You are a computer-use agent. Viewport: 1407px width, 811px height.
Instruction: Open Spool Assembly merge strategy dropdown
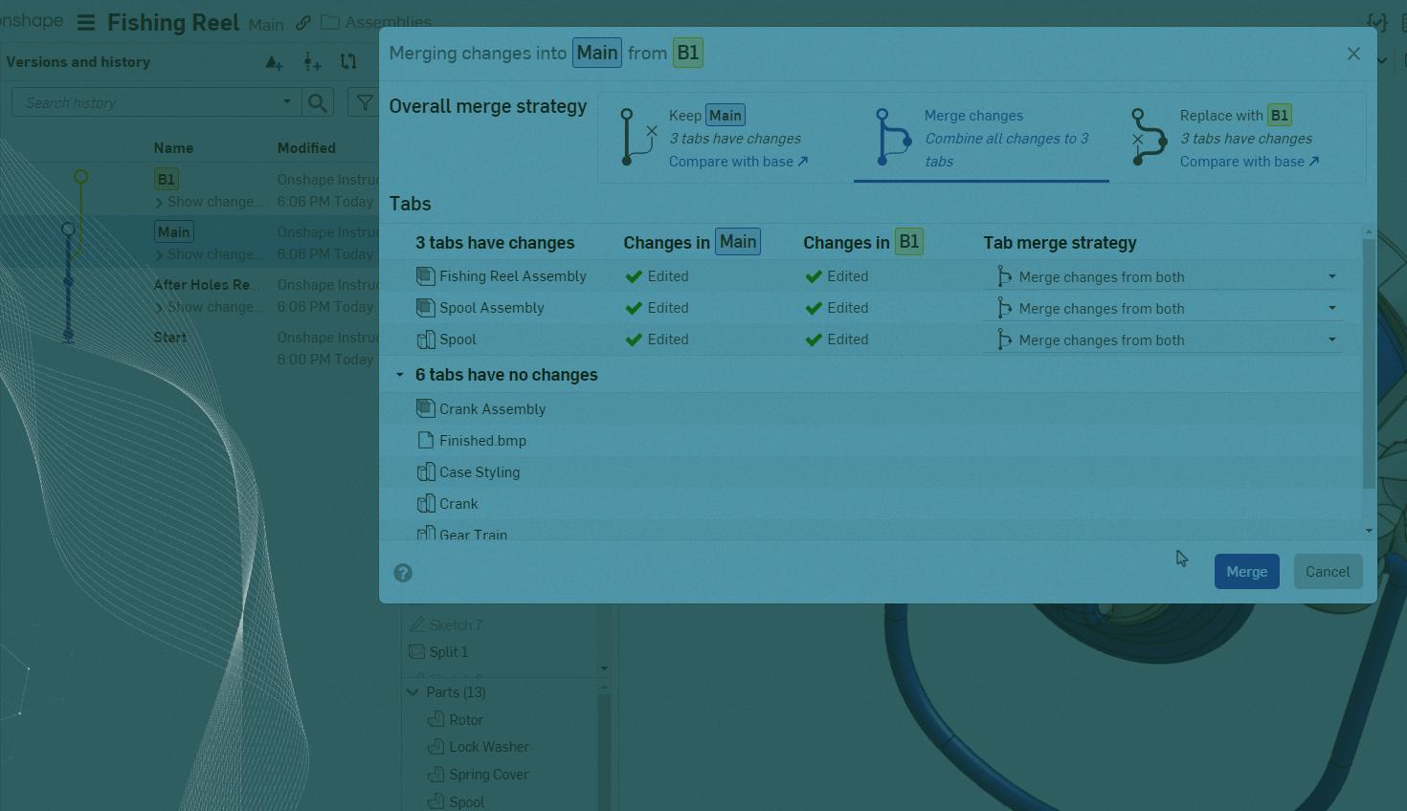click(1163, 309)
